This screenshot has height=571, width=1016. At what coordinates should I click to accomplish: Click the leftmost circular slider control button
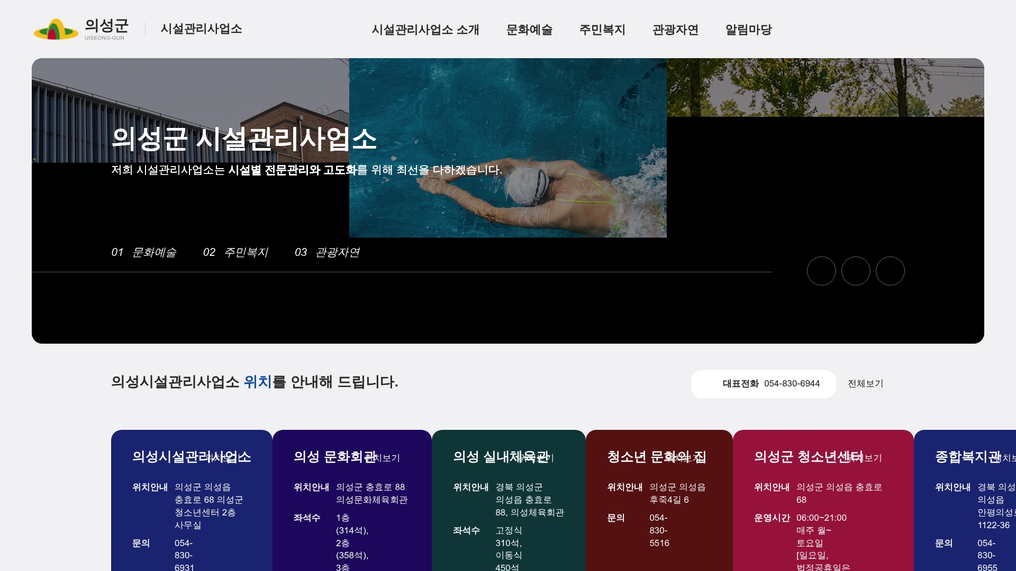[x=821, y=271]
